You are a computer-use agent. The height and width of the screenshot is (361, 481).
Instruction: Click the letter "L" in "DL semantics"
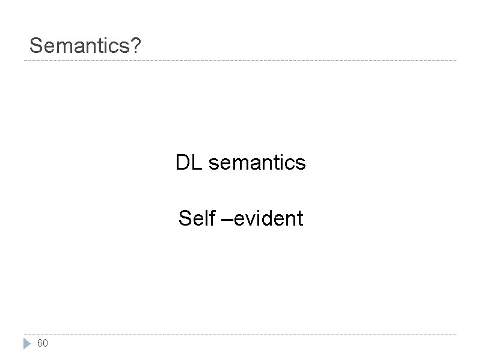[197, 162]
